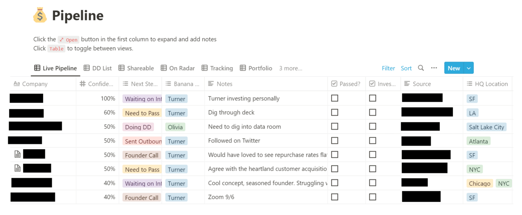Open the 'Need to dig into data room' note
The width and height of the screenshot is (522, 215).
[x=244, y=127]
